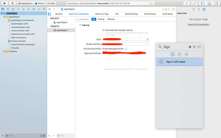Select Library sliders category

186,54
